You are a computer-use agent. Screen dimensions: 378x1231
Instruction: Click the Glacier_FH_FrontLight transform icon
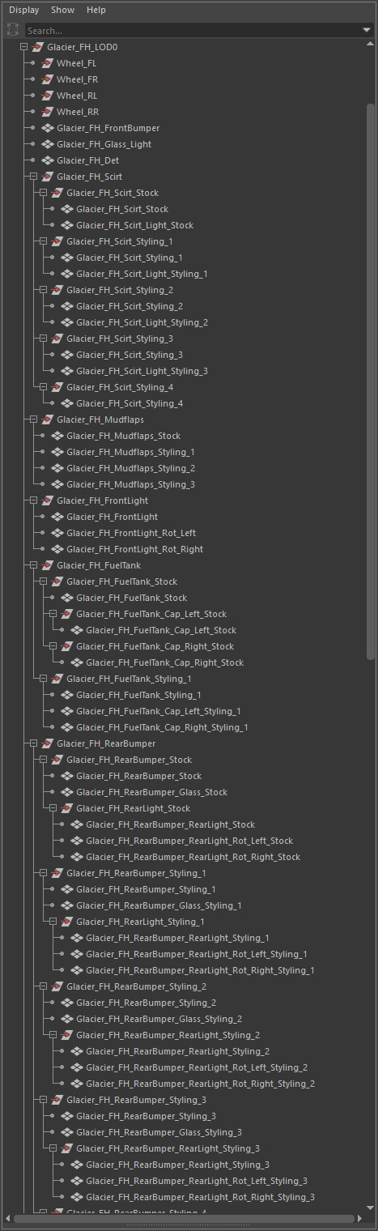coord(47,500)
